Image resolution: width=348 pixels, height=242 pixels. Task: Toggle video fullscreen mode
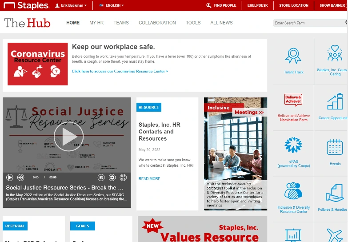click(123, 177)
